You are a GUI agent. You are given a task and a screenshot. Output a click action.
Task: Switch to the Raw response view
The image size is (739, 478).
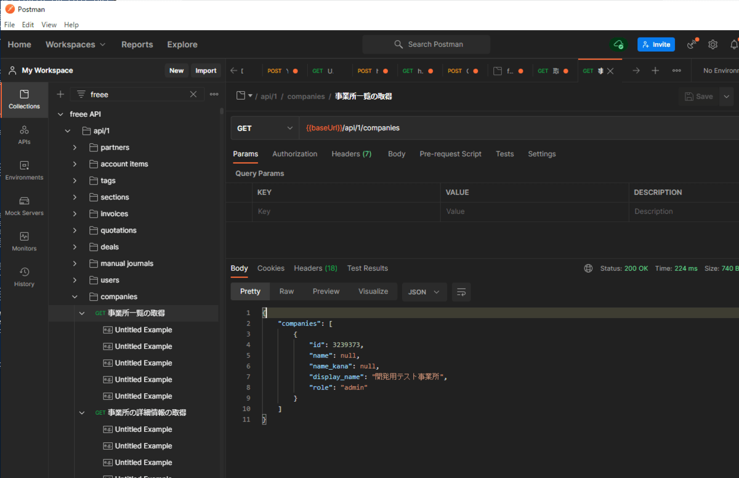click(x=286, y=292)
